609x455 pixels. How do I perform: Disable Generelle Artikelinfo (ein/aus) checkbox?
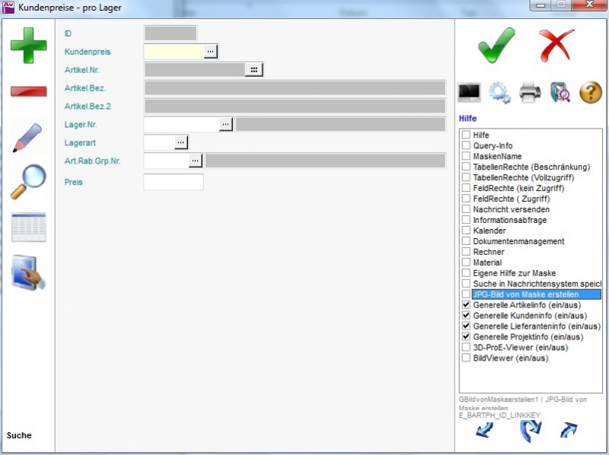tap(466, 305)
